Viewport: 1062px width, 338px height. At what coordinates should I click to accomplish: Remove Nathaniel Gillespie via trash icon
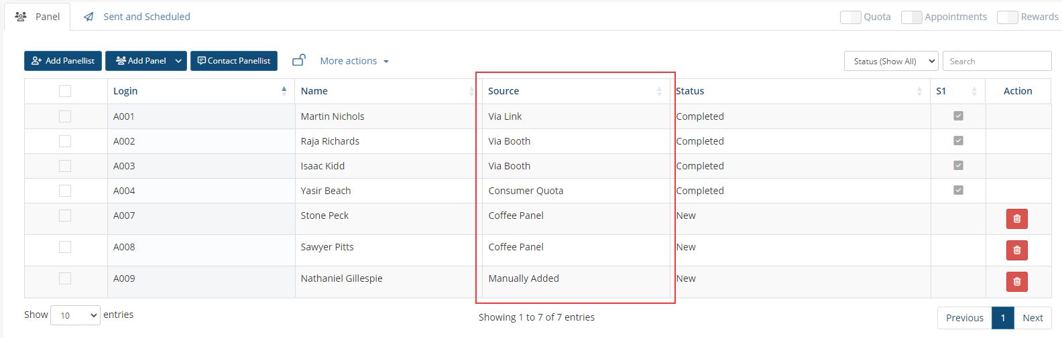[1016, 282]
